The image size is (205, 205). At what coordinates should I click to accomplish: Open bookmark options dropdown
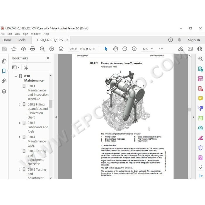[x=16, y=67]
